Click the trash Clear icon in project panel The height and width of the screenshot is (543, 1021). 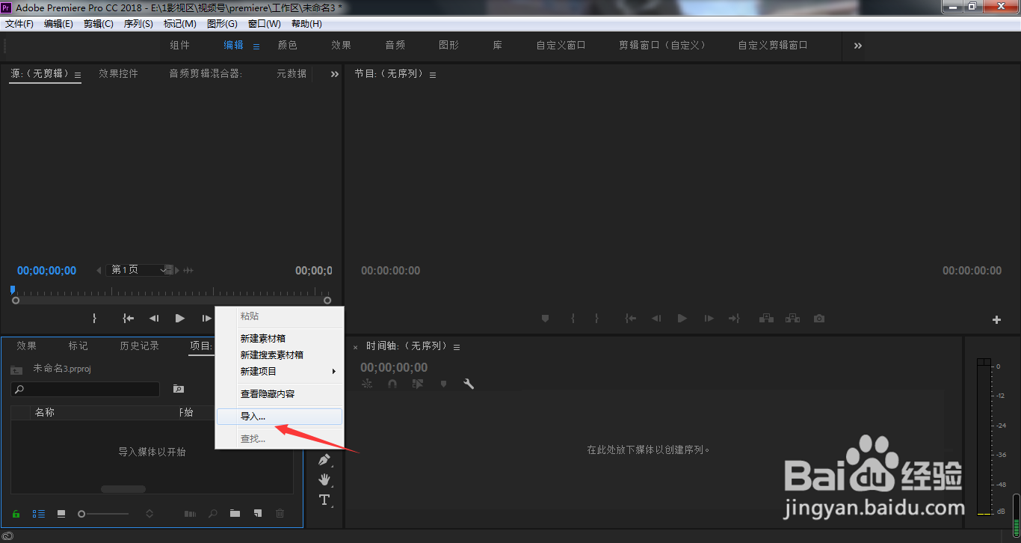click(280, 514)
